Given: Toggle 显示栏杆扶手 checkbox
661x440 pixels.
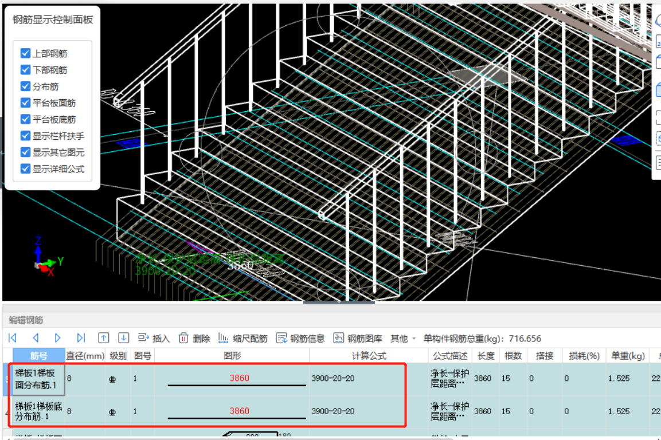Looking at the screenshot, I should coord(25,136).
